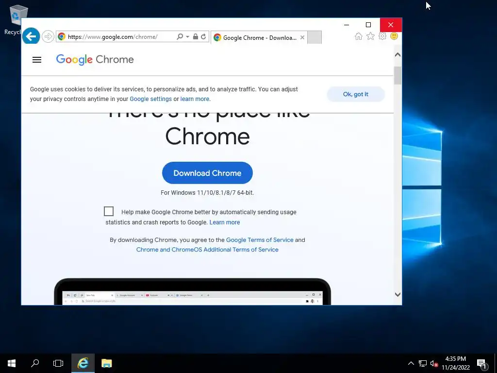Go to the Home page icon
The width and height of the screenshot is (497, 373).
359,36
